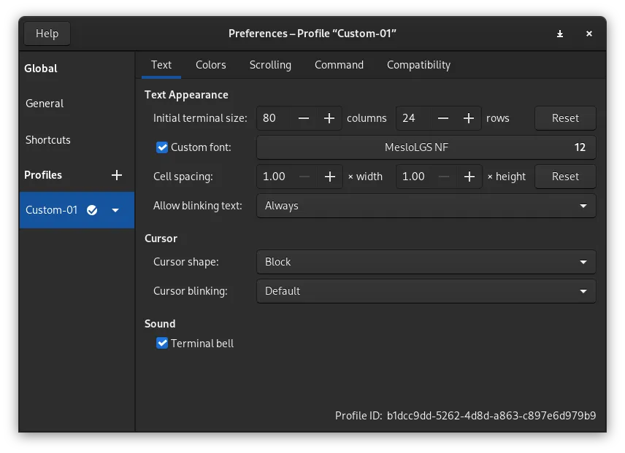Increase columns with the plus stepper
The width and height of the screenshot is (625, 453).
point(329,118)
